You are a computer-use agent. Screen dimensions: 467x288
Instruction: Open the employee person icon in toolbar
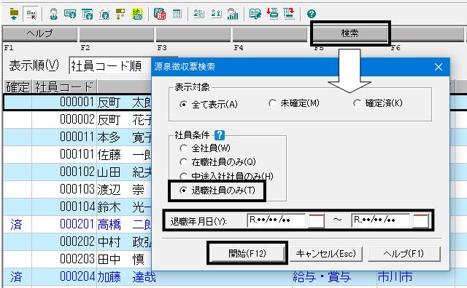(x=53, y=14)
